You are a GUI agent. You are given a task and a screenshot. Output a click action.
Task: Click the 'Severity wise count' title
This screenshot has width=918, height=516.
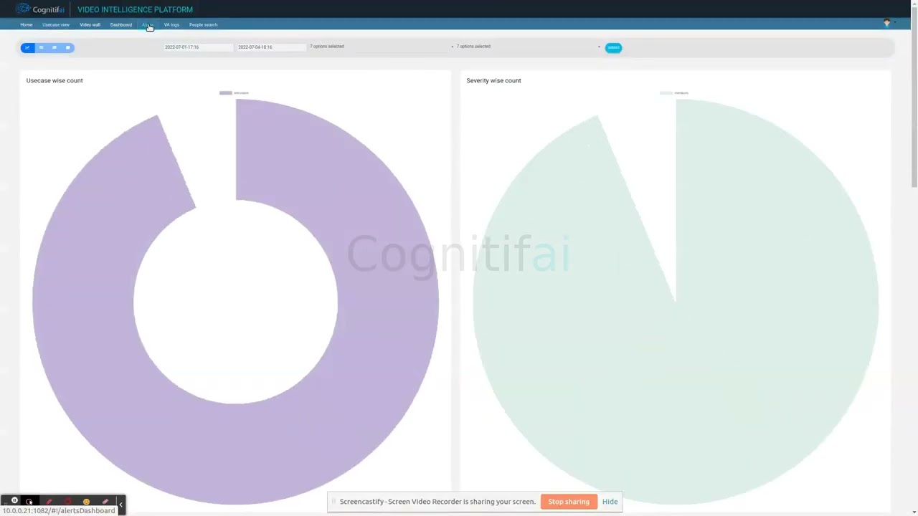493,80
